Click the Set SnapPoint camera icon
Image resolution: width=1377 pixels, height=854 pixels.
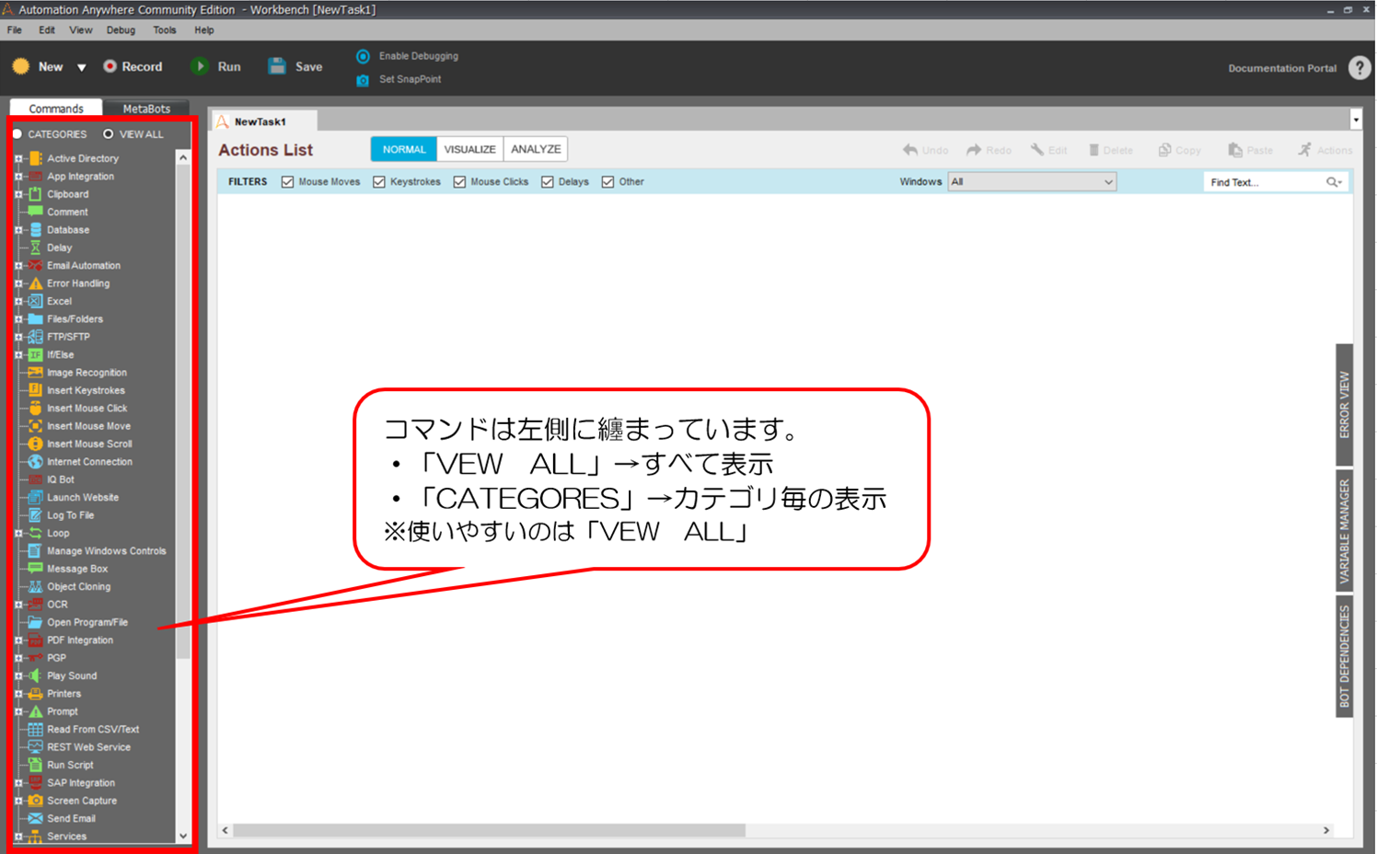pyautogui.click(x=363, y=80)
